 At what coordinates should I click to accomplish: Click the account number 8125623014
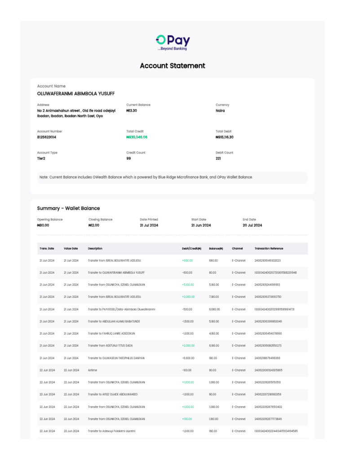[47, 137]
